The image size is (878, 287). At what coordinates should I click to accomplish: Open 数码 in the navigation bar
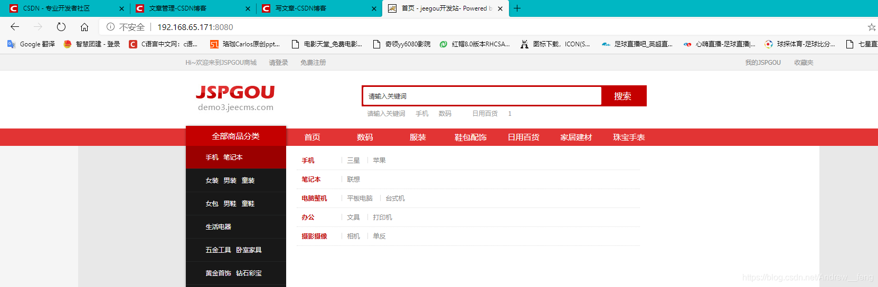click(x=365, y=137)
